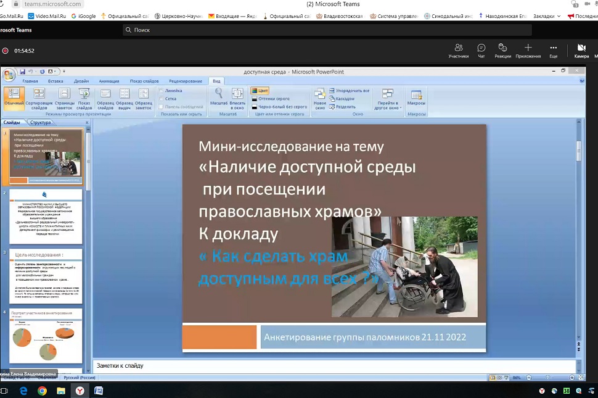Toggle the Камера camera icon
The image size is (598, 398).
(581, 48)
